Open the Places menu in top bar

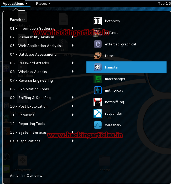click(43, 3)
